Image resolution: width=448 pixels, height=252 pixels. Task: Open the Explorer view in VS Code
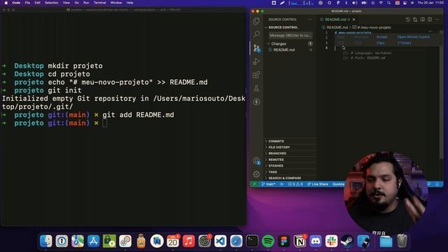pos(256,21)
